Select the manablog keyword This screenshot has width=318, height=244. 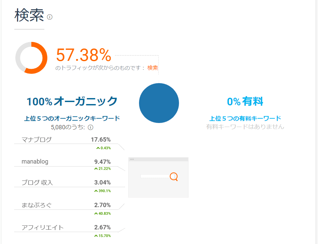35,162
